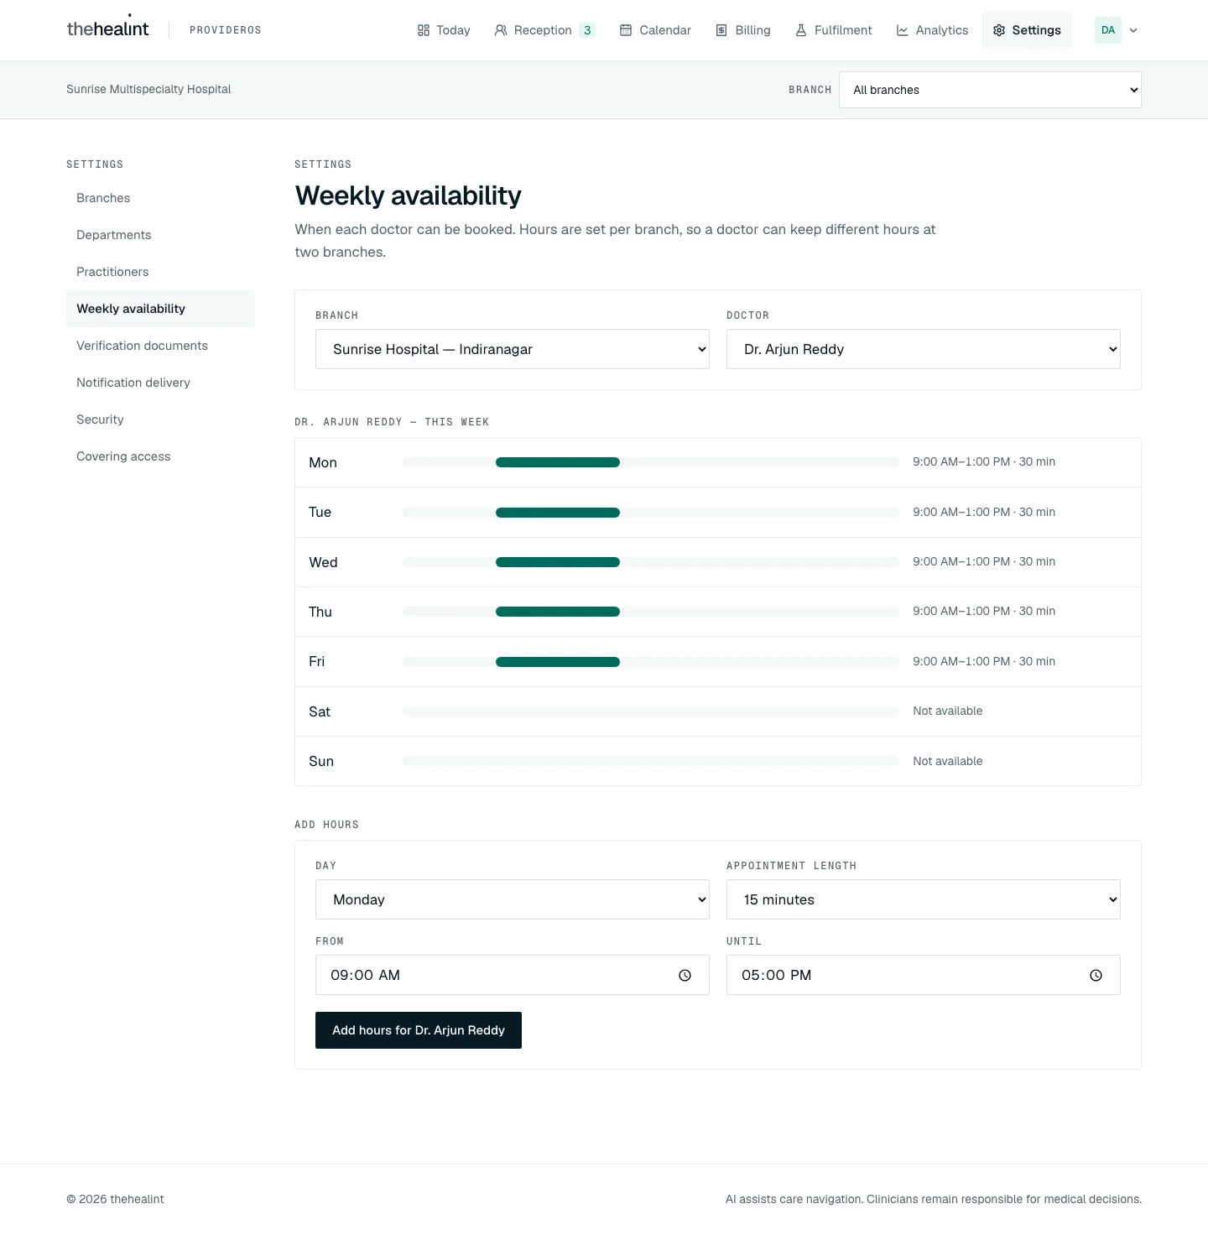Screen dimensions: 1208x1235
Task: Click the Billing receipt icon
Action: click(721, 30)
